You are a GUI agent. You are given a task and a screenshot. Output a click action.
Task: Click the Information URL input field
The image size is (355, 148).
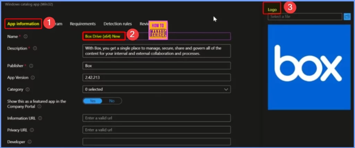tap(157, 118)
